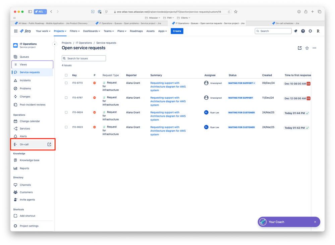Open Incidents in the sidebar
Screen dimensions: 335x245
point(32,81)
